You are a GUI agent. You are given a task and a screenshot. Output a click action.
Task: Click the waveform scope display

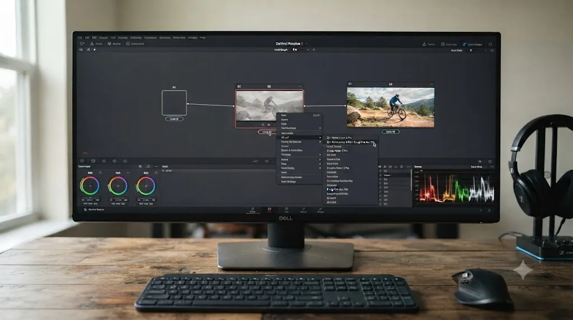(457, 188)
